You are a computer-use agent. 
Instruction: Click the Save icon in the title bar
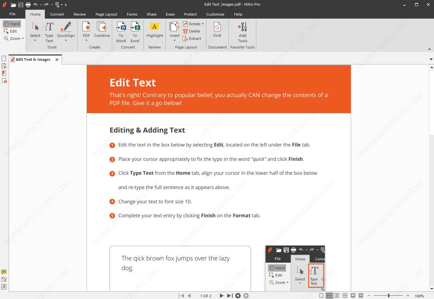click(x=21, y=5)
